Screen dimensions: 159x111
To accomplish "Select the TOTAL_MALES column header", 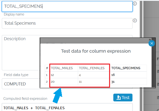I will point(62,68).
